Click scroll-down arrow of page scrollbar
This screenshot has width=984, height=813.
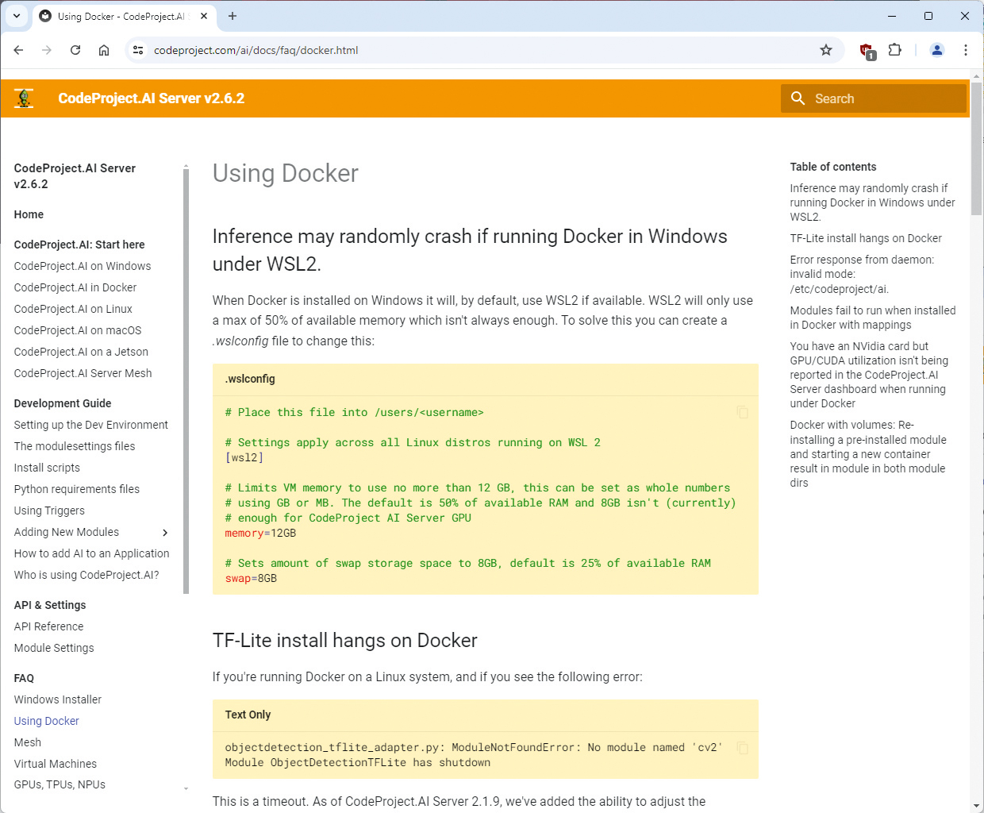[976, 806]
